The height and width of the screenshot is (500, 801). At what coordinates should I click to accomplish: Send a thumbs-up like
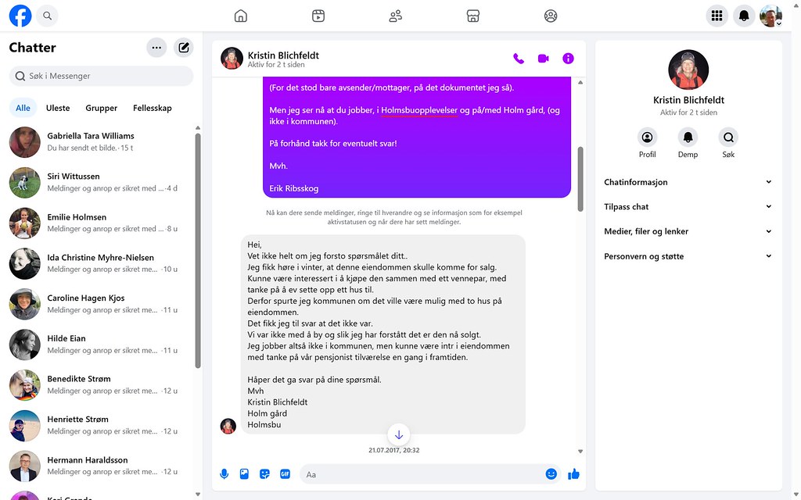coord(573,474)
